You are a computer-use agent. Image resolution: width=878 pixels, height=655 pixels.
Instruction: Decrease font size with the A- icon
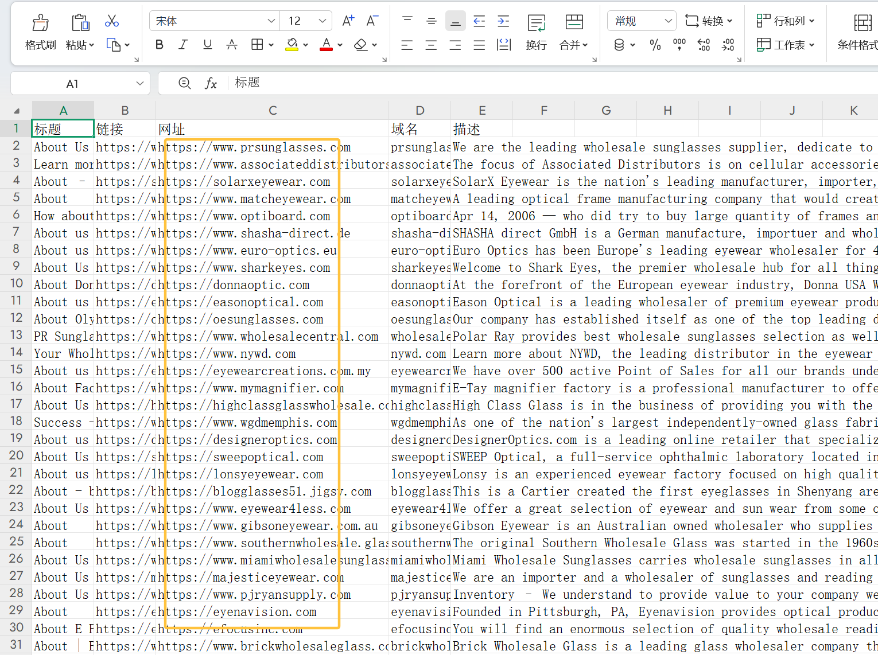(x=372, y=21)
